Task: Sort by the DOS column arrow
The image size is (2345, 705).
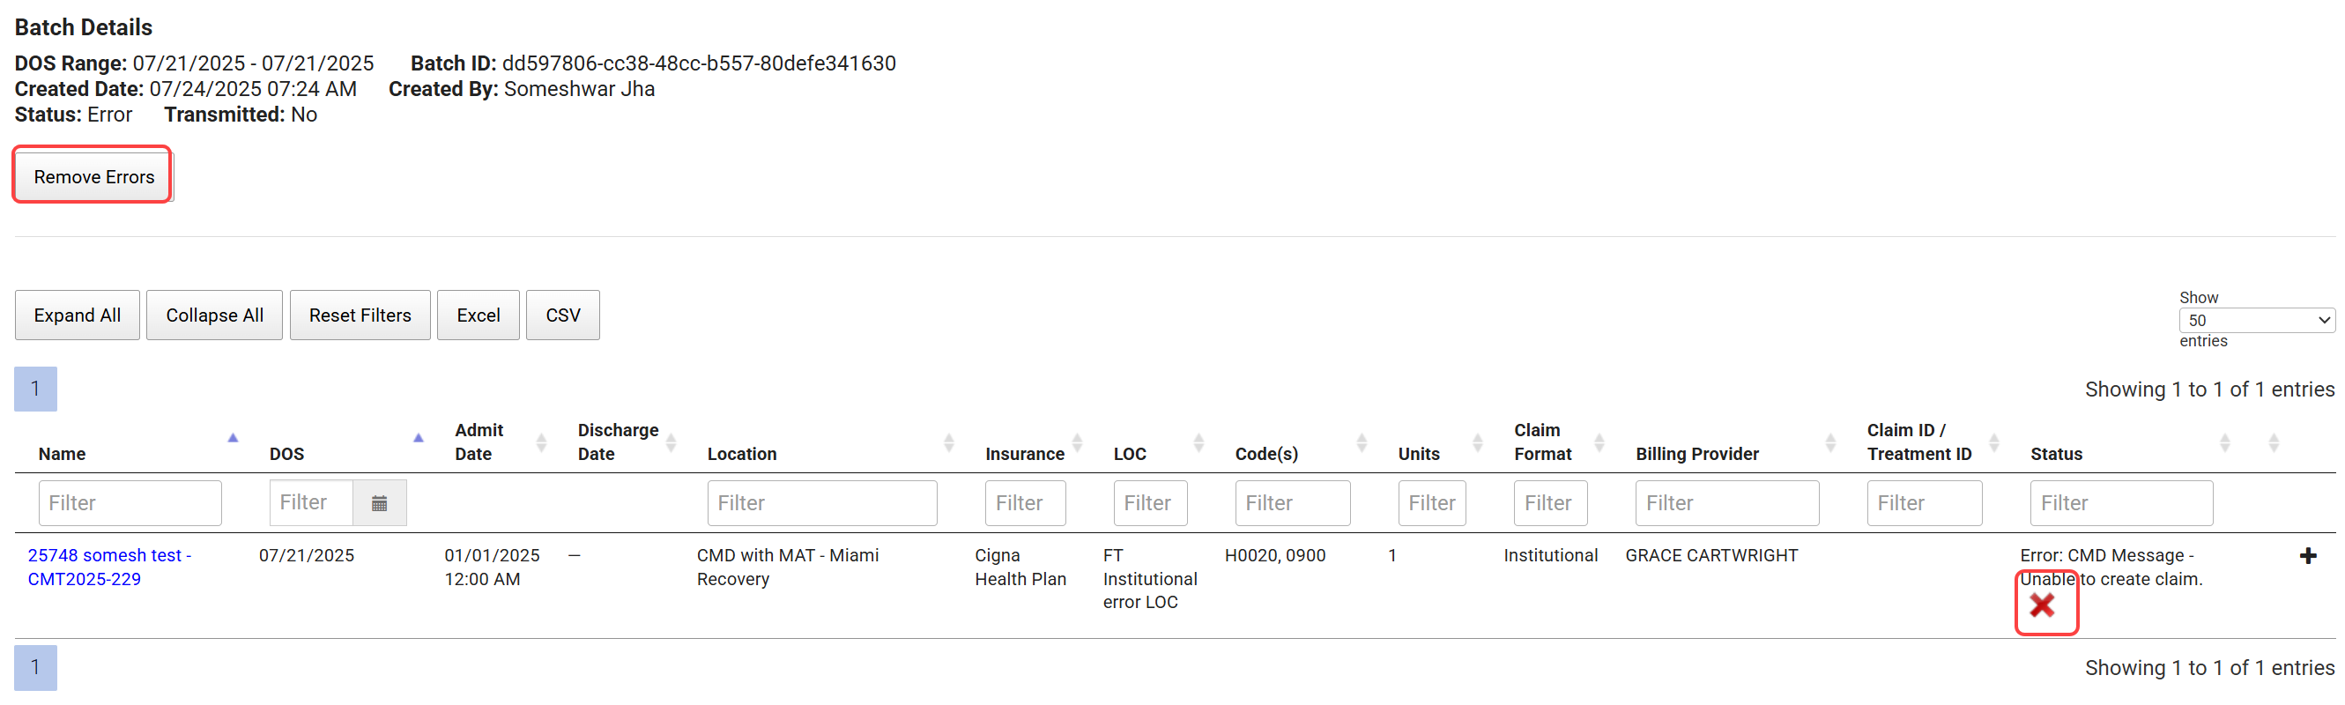Action: [418, 438]
